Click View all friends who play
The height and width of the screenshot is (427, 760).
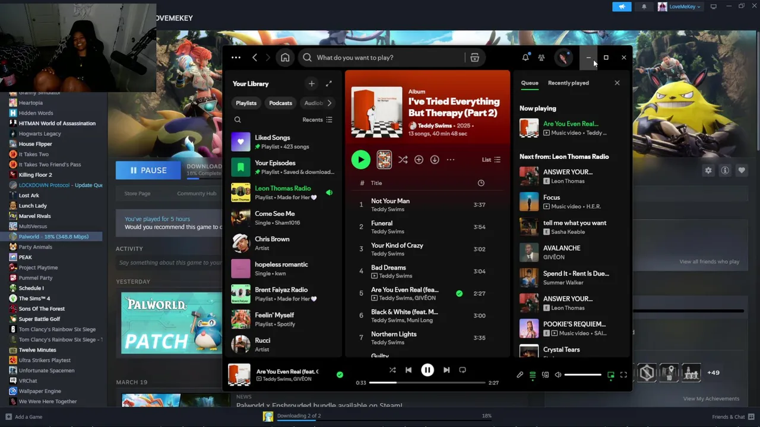pyautogui.click(x=710, y=262)
